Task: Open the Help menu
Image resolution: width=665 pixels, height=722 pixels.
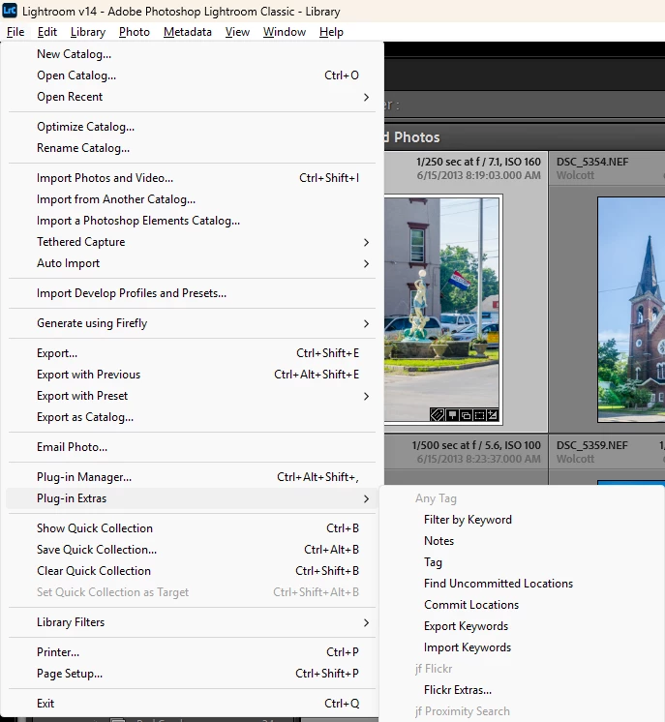Action: coord(331,32)
